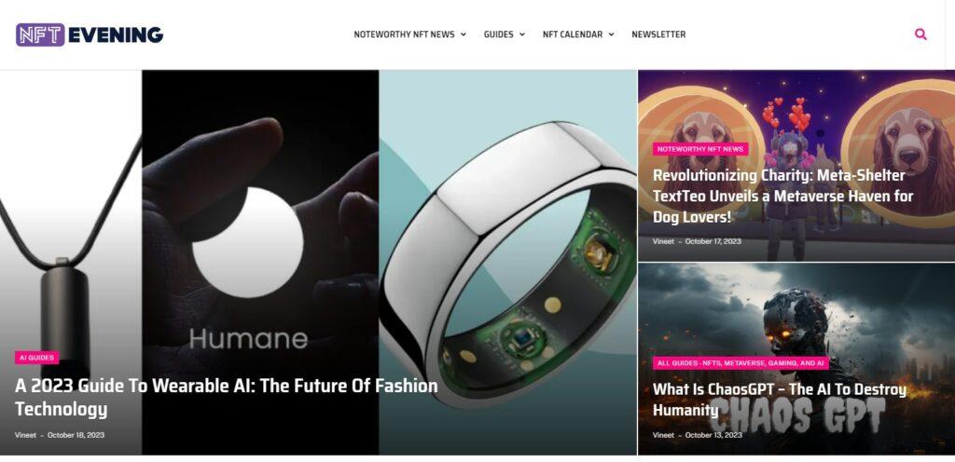Click the NFT Evening logo
Viewport: 955px width, 462px height.
click(90, 34)
